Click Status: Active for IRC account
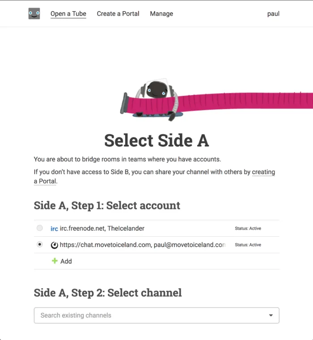Viewport: 313px width, 340px height. pos(248,228)
